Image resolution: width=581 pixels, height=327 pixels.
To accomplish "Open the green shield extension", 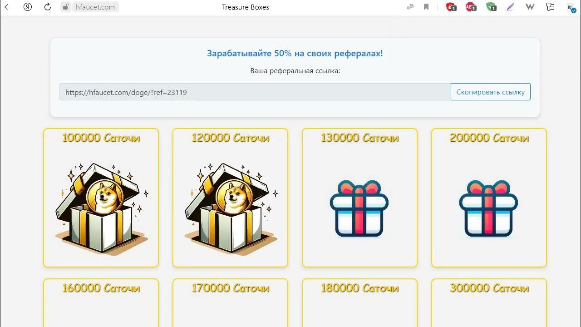I will coord(491,7).
